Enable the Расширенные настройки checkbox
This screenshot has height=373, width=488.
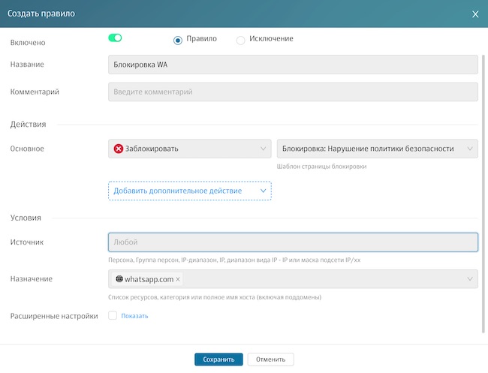113,315
